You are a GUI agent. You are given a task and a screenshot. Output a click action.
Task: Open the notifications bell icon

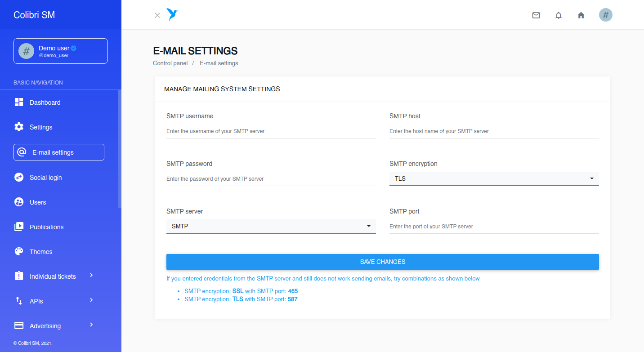point(559,15)
